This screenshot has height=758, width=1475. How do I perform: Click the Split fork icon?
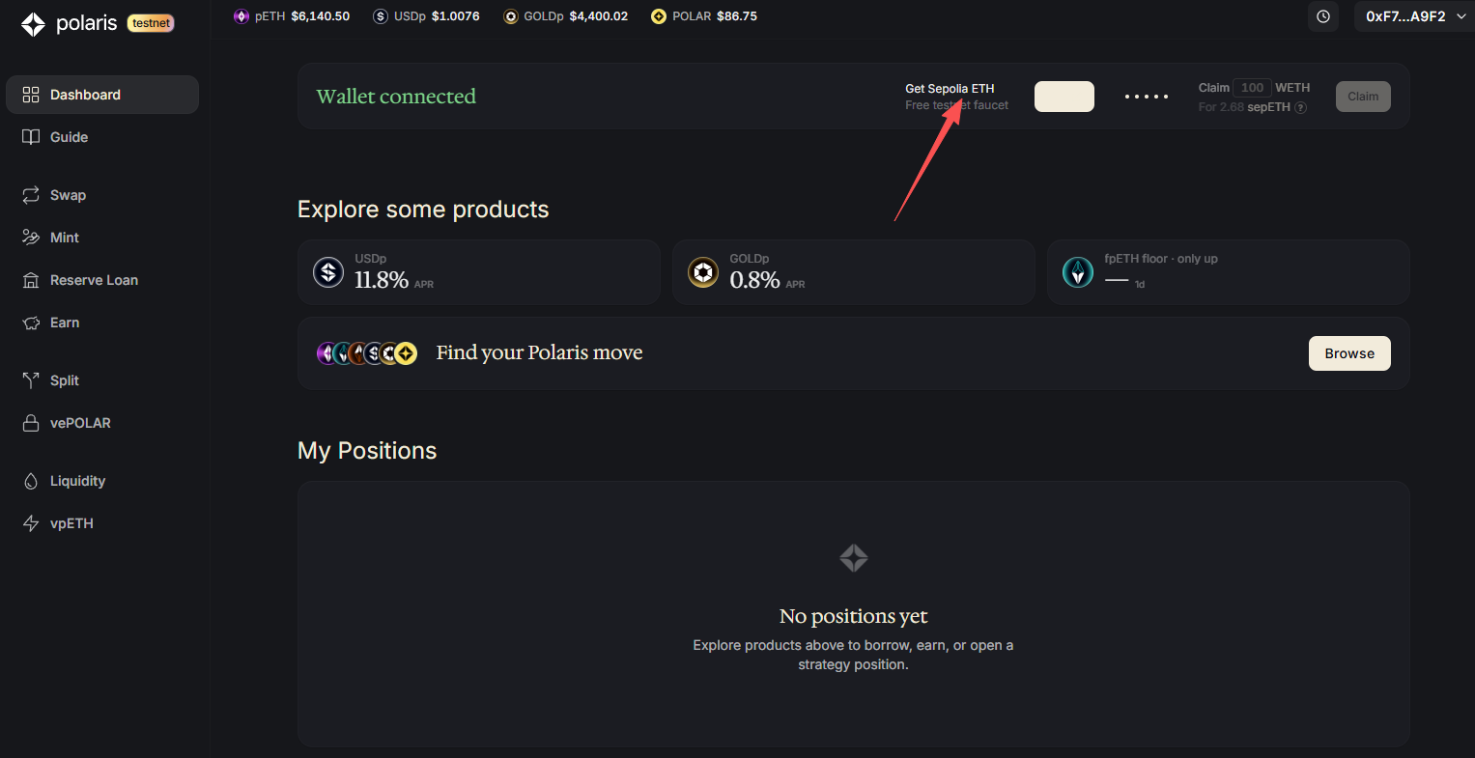[31, 380]
